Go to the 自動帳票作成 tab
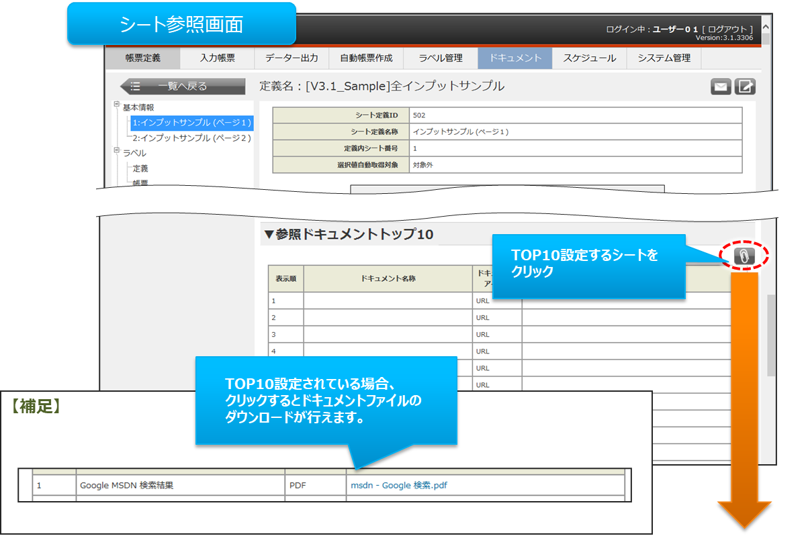806x536 pixels. pyautogui.click(x=366, y=58)
